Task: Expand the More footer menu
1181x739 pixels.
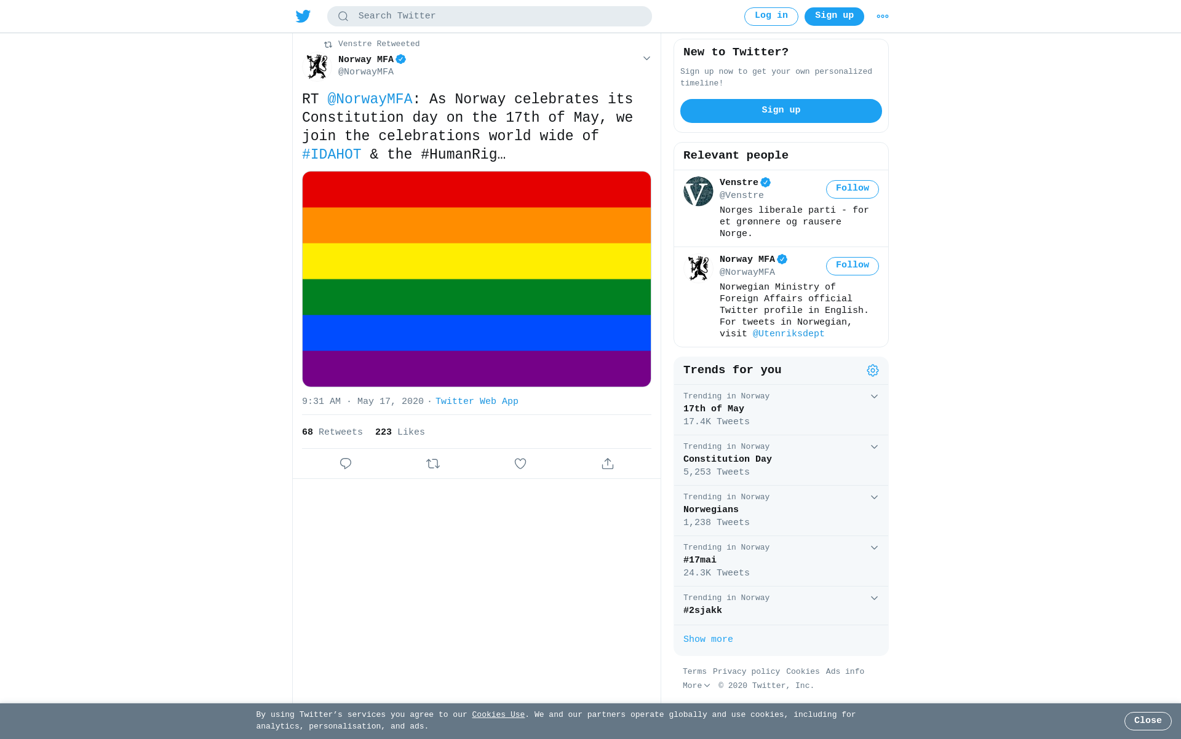Action: pos(696,686)
